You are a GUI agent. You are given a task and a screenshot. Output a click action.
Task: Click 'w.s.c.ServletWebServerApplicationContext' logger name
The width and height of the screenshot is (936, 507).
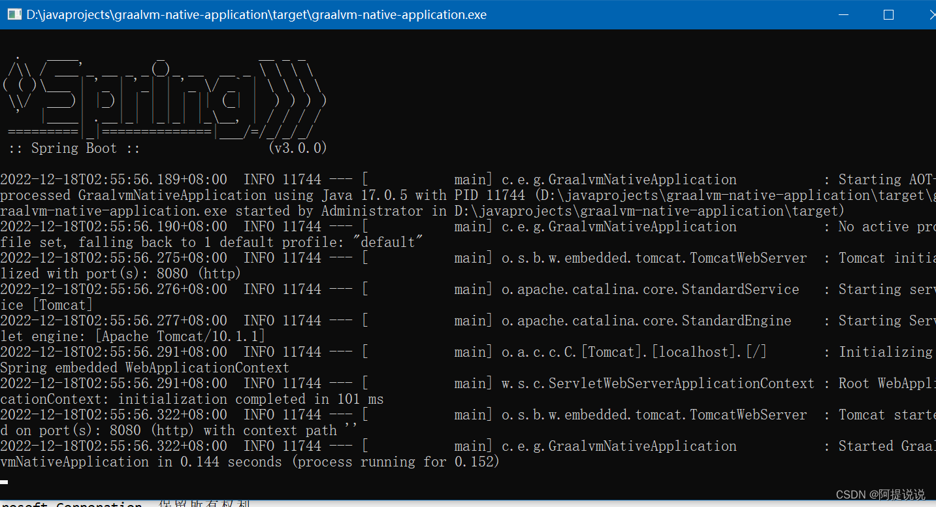click(x=658, y=384)
